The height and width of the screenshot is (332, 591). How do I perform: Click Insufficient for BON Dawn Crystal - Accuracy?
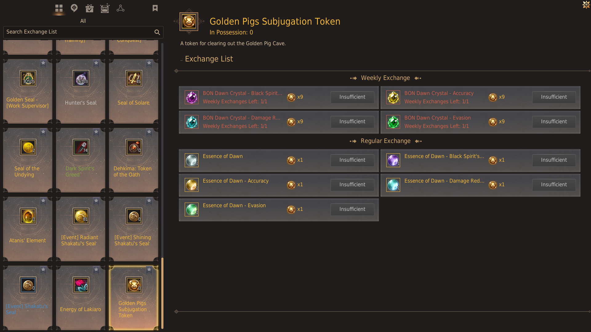point(554,97)
